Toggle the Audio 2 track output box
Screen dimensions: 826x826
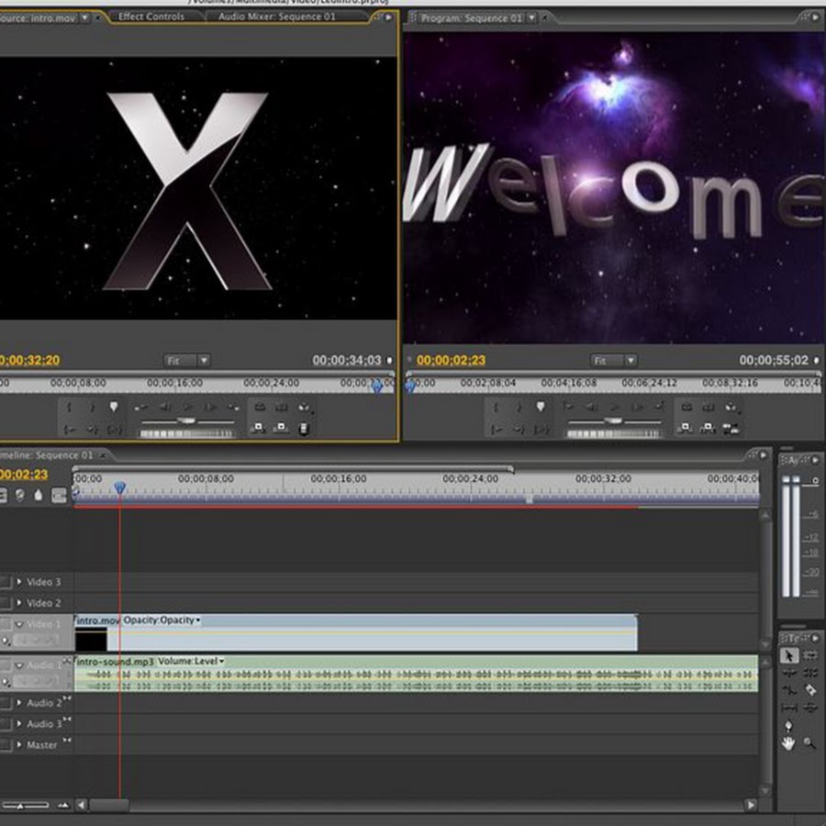[6, 703]
